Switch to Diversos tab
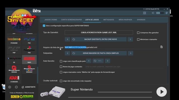The width and height of the screenshot is (179, 100). click(x=141, y=20)
